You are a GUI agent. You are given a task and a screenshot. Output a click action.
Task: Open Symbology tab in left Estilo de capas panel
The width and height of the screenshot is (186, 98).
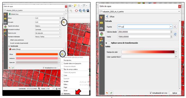click(5, 15)
